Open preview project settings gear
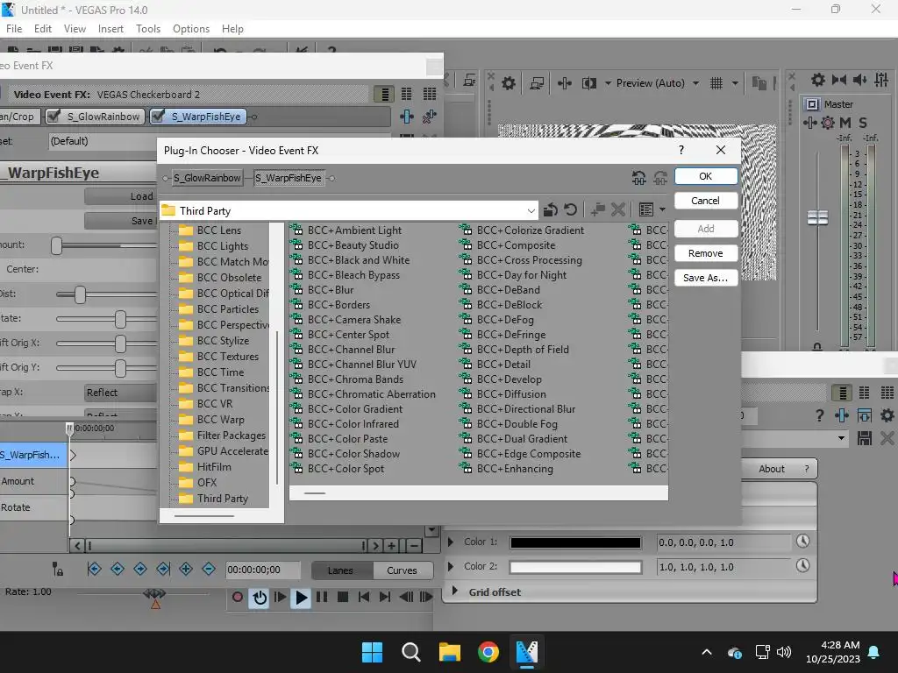898x673 pixels. point(508,83)
